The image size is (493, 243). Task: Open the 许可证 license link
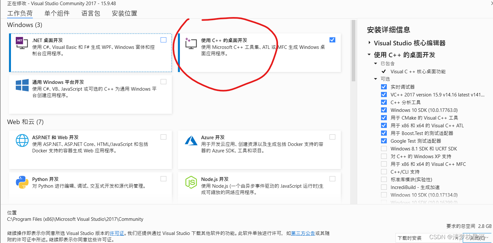pos(116,233)
